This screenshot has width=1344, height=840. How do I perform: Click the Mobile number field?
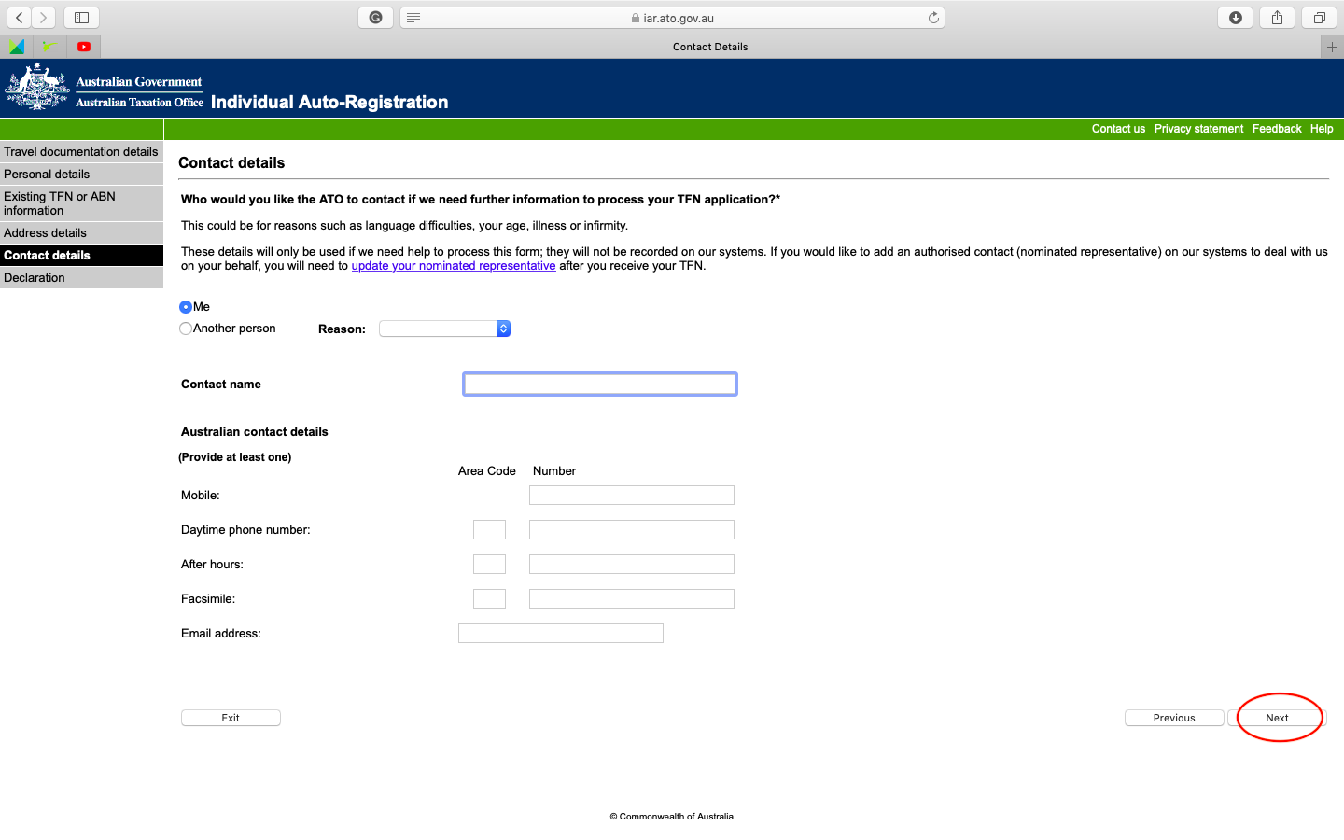pos(632,496)
